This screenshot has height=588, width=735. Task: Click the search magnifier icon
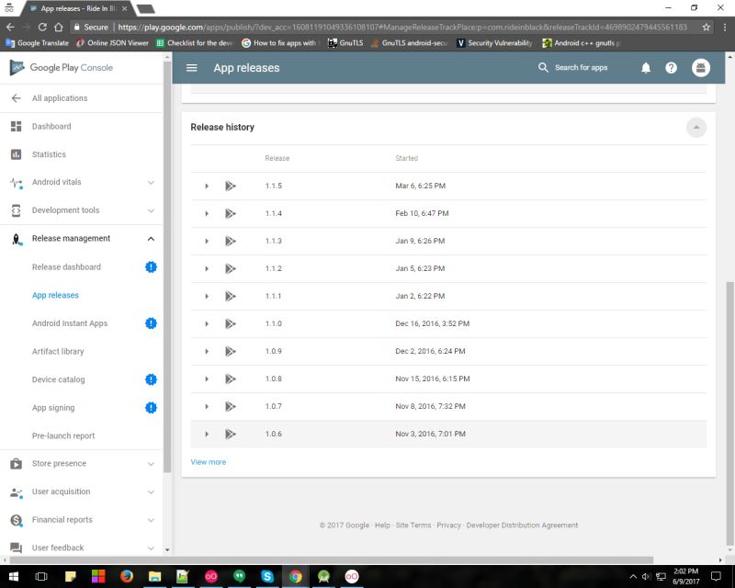[543, 67]
